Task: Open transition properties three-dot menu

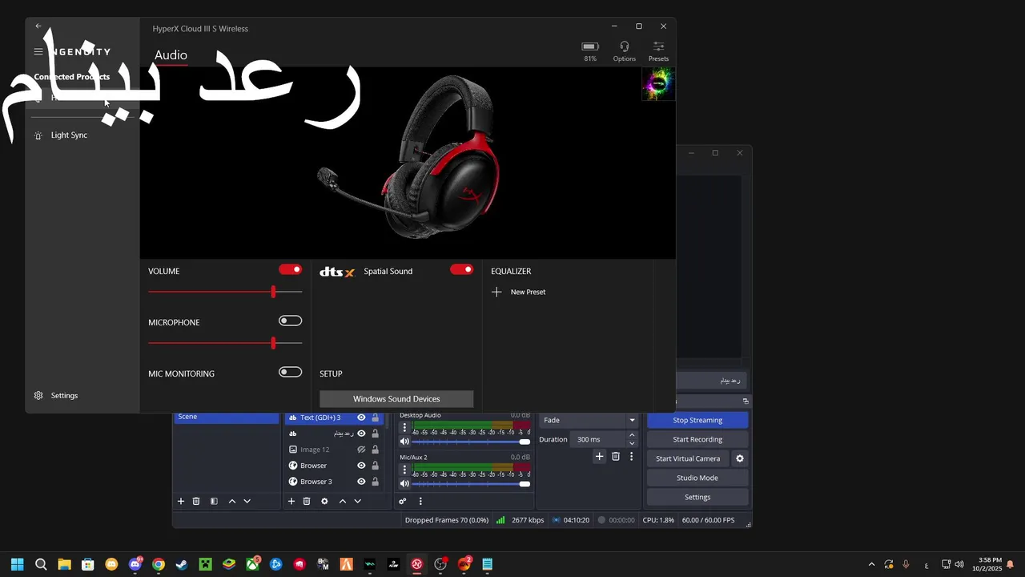Action: pyautogui.click(x=631, y=456)
